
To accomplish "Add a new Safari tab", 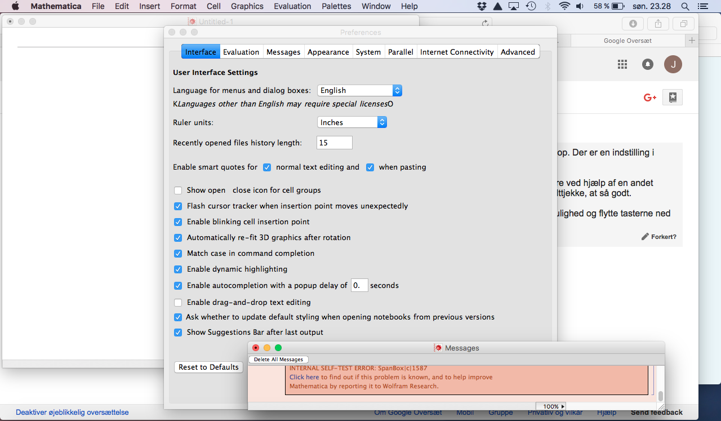I will click(x=692, y=41).
